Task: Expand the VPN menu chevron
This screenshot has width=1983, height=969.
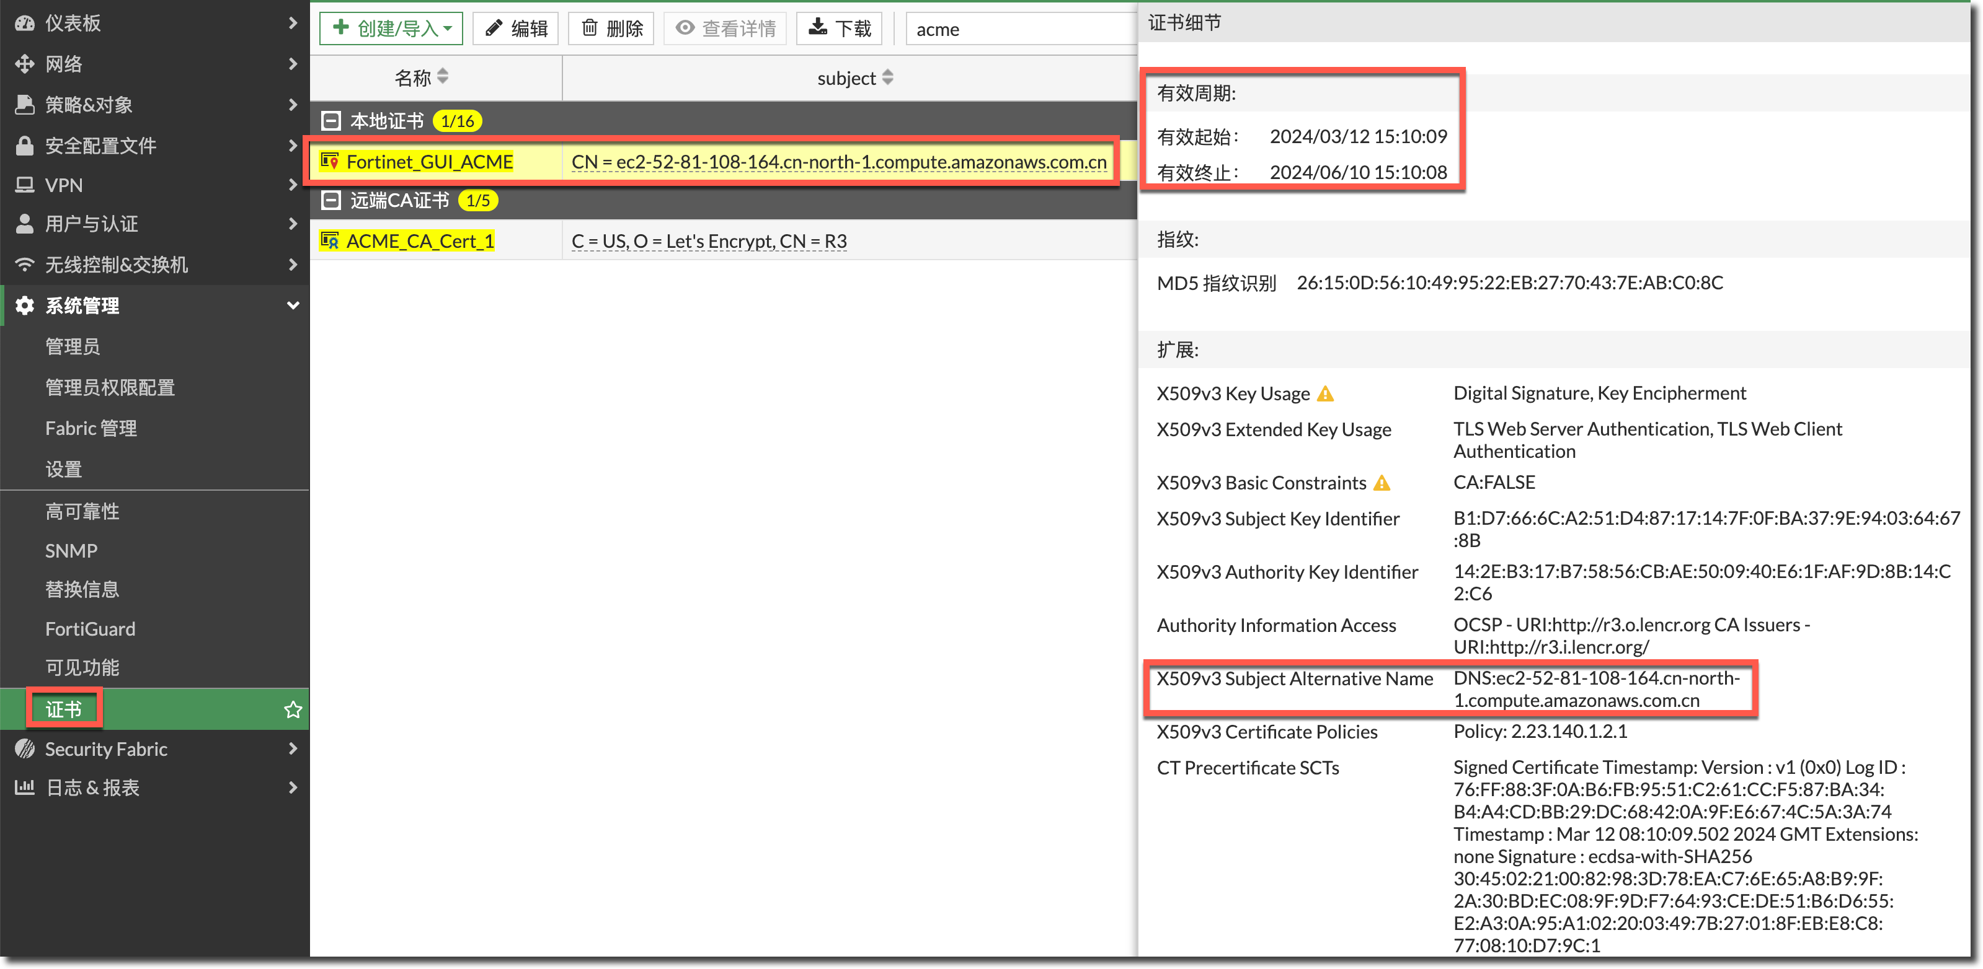Action: (x=293, y=185)
